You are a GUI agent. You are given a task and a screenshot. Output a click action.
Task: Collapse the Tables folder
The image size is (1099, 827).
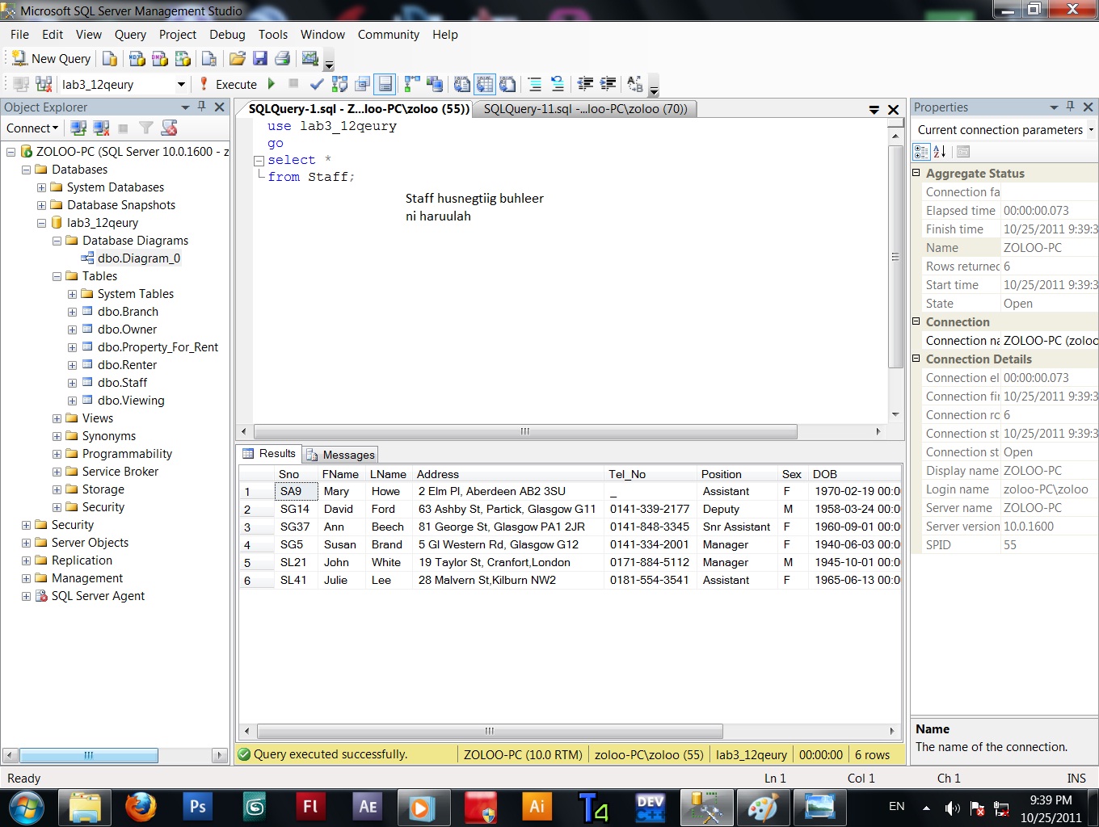click(57, 276)
